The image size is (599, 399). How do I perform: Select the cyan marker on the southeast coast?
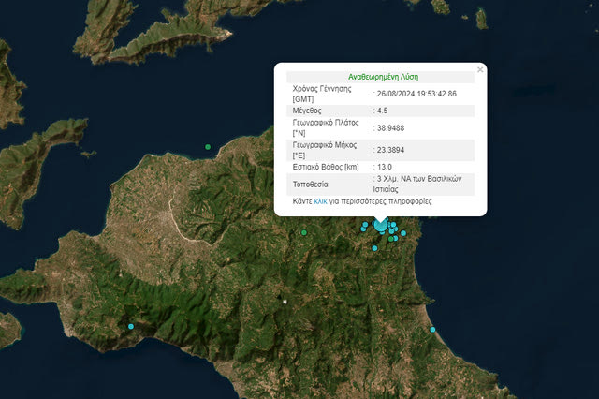432,330
